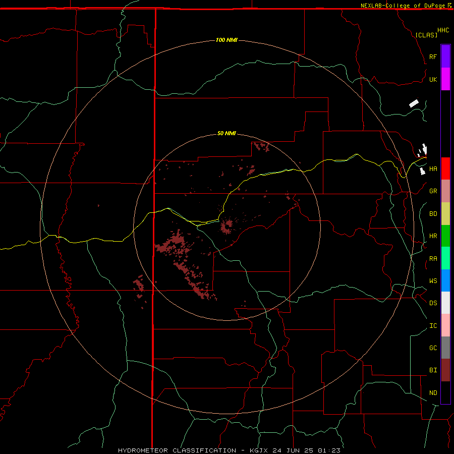Click the 'KGJX' radar site identifier
This screenshot has width=454, height=454.
pos(259,450)
